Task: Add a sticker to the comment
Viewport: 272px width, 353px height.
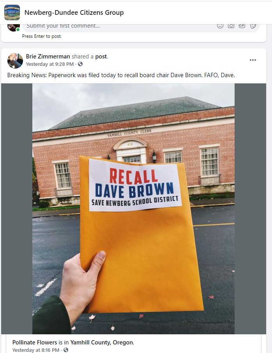Action: click(x=253, y=26)
